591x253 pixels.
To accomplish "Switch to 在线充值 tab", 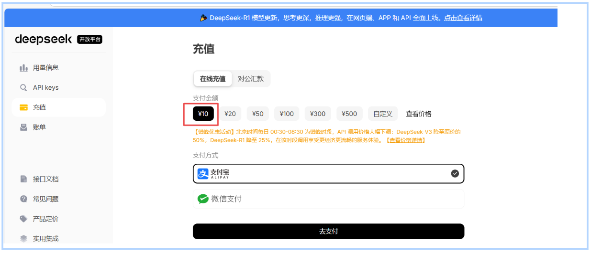I will tap(213, 79).
